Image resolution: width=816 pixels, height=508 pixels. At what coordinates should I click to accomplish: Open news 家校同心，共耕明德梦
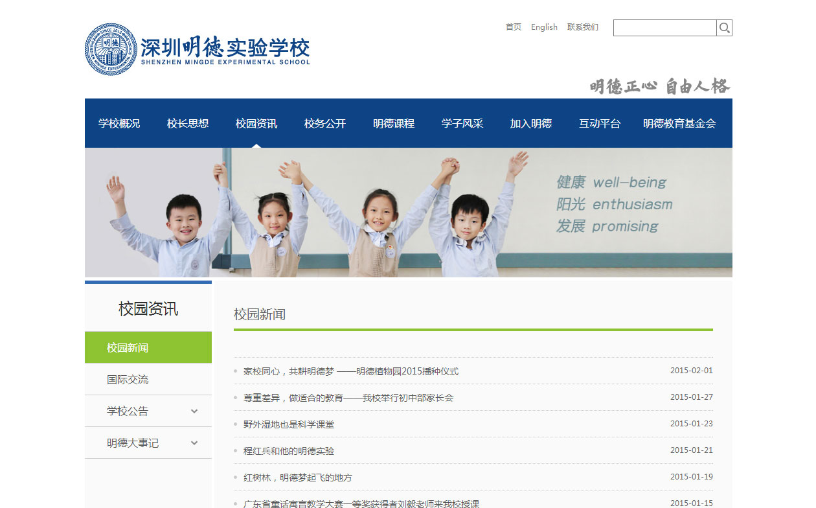[x=351, y=371]
